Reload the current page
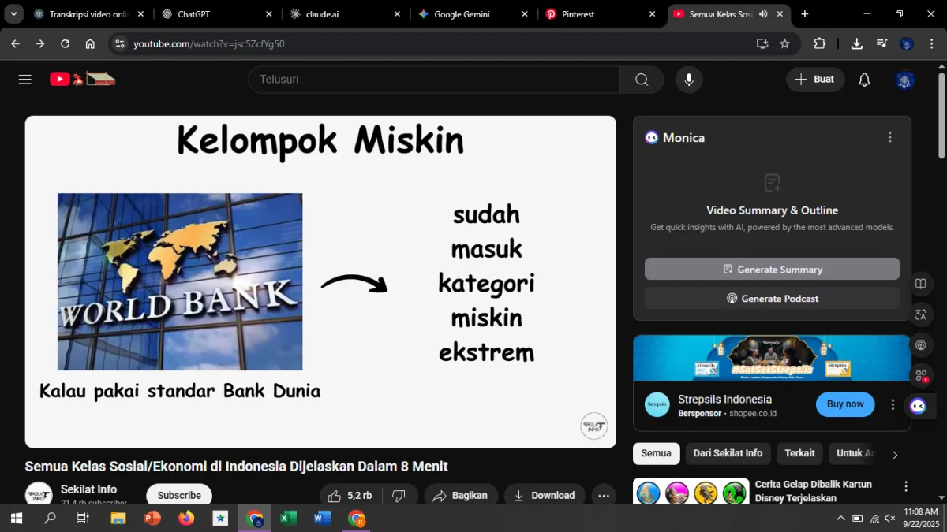This screenshot has width=947, height=532. coord(65,44)
